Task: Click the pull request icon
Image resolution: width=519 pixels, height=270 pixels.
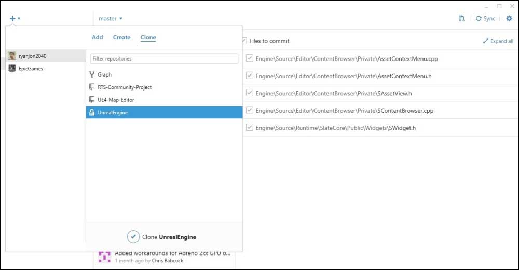Action: point(461,19)
